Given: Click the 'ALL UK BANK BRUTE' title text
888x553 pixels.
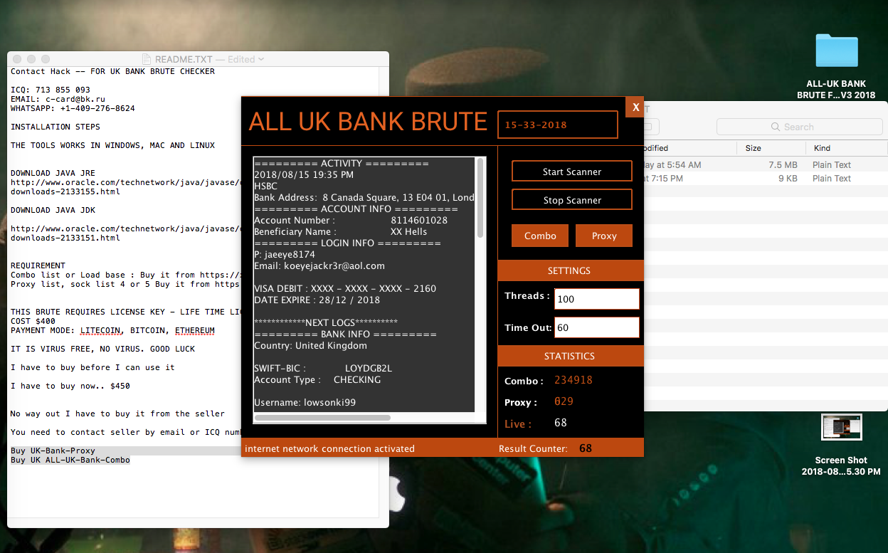Looking at the screenshot, I should [368, 122].
